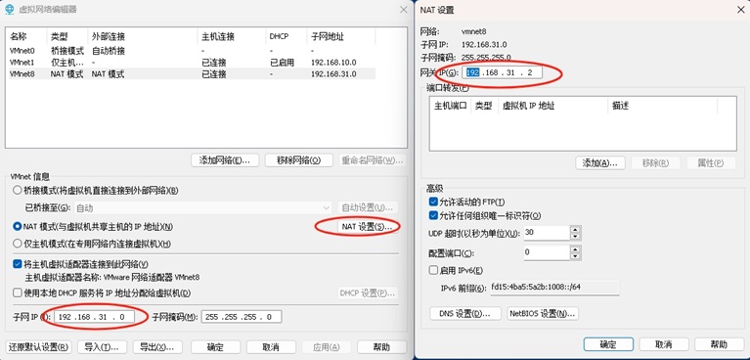Increase UDP 超时 with up arrow
The height and width of the screenshot is (360, 750).
(575, 229)
